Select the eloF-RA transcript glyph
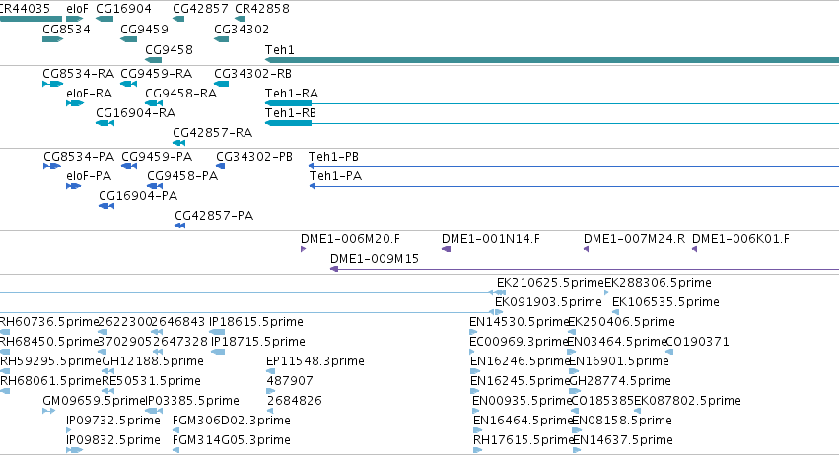 coord(75,103)
